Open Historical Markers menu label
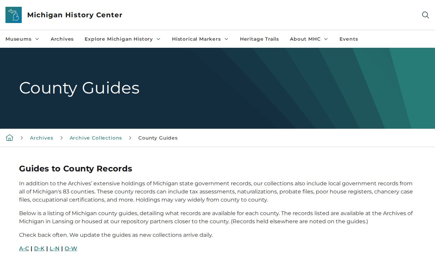The width and height of the screenshot is (435, 271). click(x=196, y=39)
